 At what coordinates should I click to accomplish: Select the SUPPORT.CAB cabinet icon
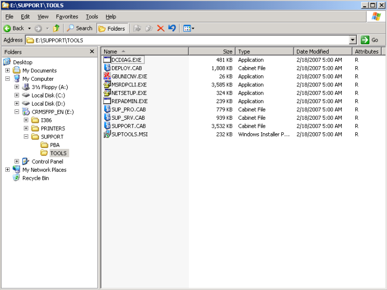click(x=107, y=126)
